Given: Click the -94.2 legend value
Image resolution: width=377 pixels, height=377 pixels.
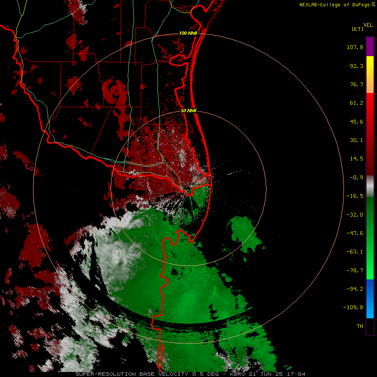Looking at the screenshot, I should click(355, 289).
